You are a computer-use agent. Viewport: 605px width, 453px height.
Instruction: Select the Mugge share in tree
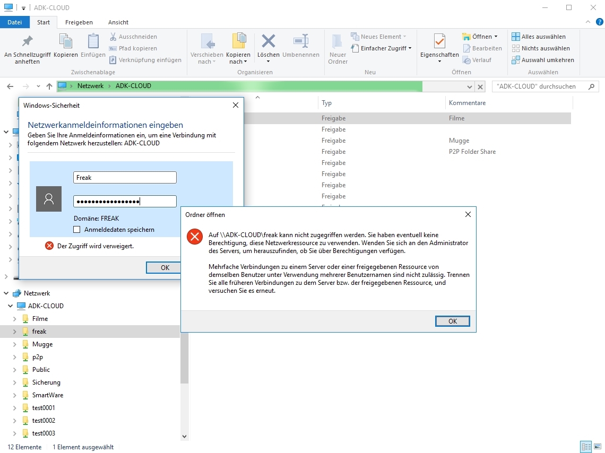(42, 344)
